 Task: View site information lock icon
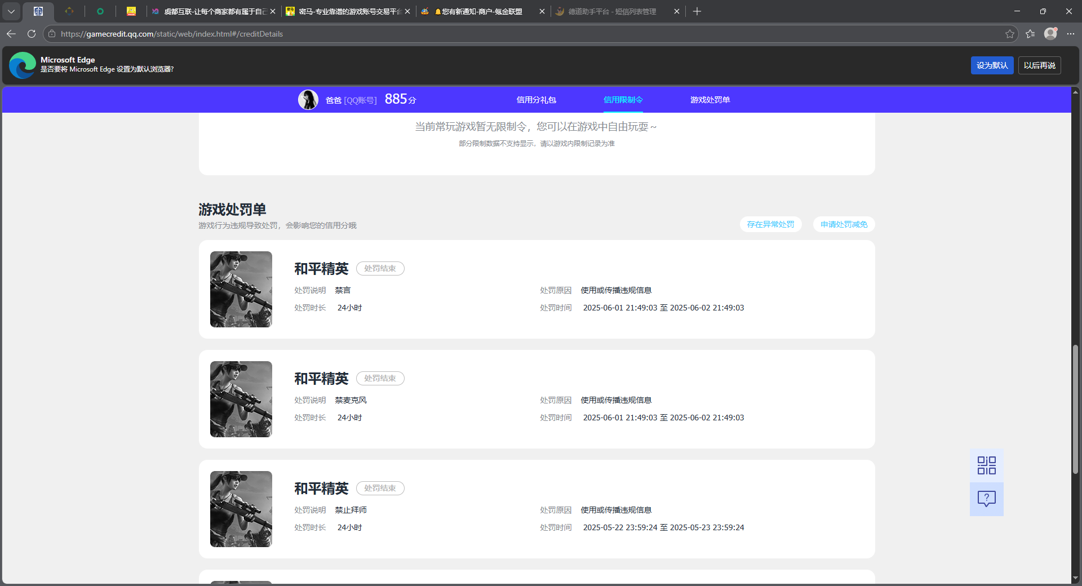[52, 34]
